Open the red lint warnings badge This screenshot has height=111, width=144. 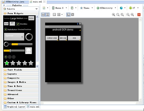click(139, 15)
